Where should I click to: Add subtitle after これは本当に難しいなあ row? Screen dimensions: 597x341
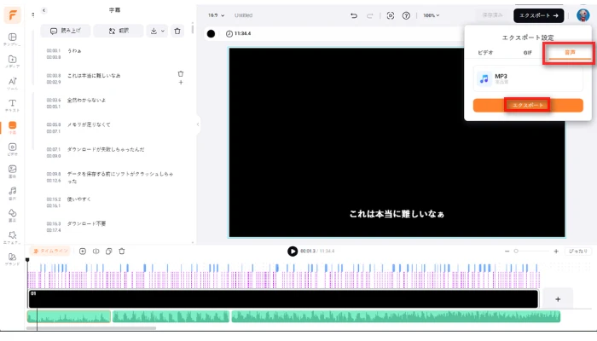tap(181, 82)
